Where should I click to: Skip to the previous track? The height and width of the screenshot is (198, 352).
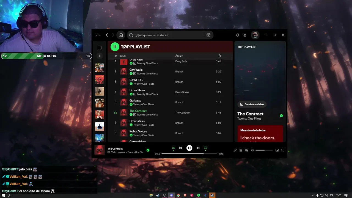tap(180, 148)
